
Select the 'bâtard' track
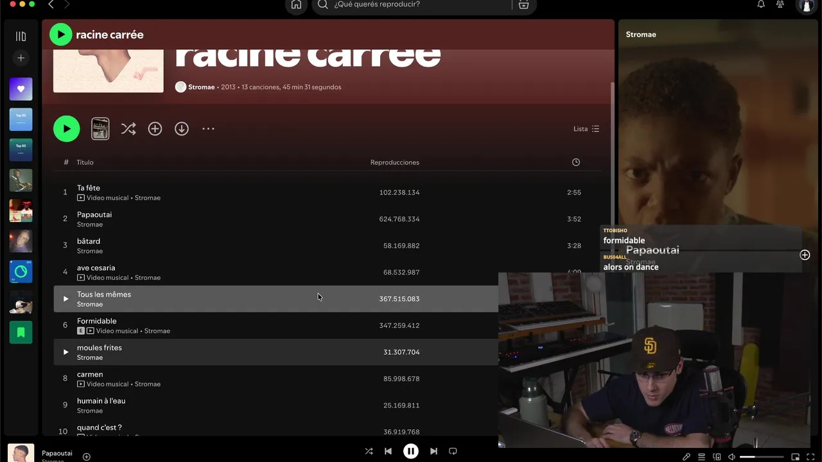click(89, 241)
